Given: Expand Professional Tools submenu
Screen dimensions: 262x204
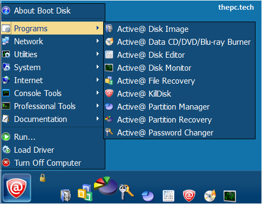Looking at the screenshot, I should 52,106.
